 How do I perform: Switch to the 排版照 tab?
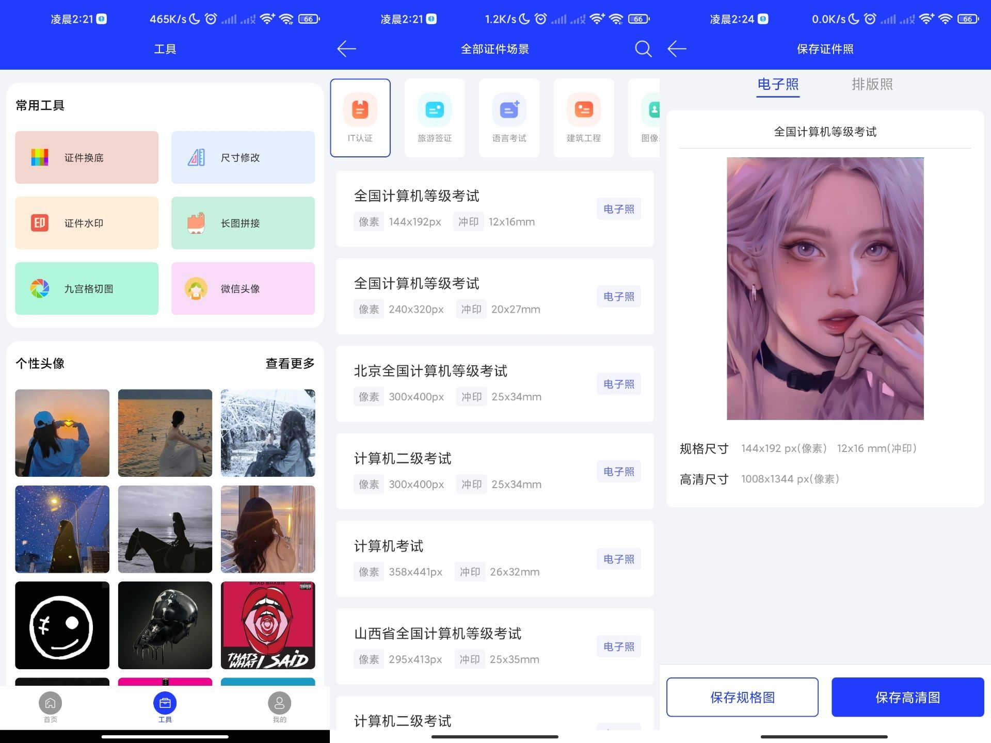click(872, 84)
